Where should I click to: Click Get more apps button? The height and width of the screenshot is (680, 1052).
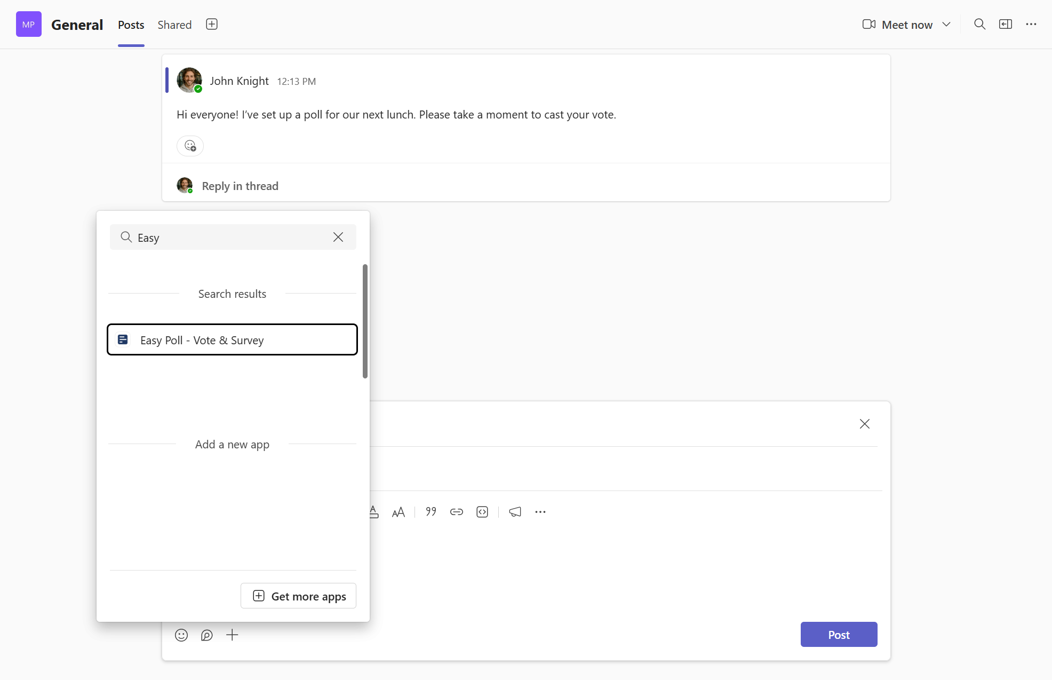[x=298, y=596]
